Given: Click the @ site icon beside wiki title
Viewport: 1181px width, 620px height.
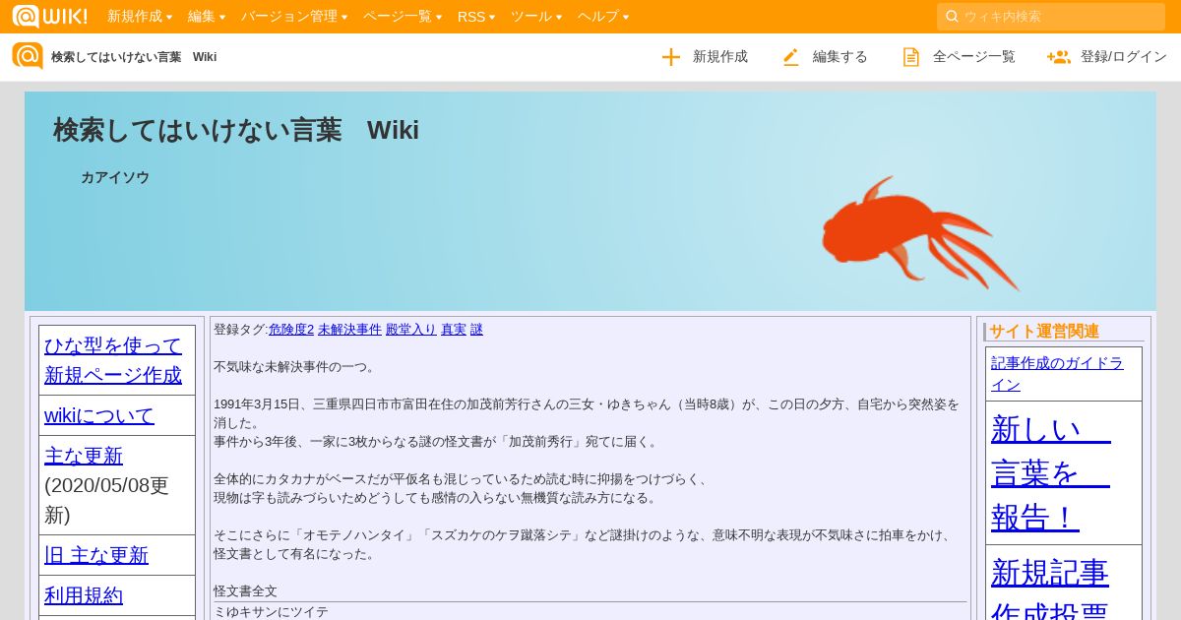Looking at the screenshot, I should pos(28,56).
